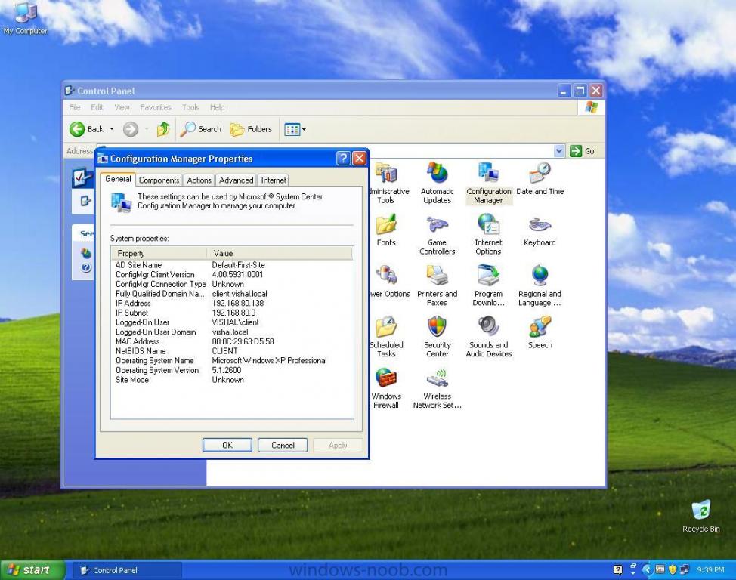Switch to the Actions tab
This screenshot has width=736, height=580.
click(199, 180)
